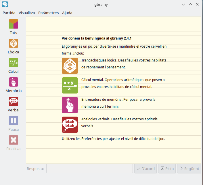Click the large red blah blah verbal icon
The image size is (203, 185).
pyautogui.click(x=70, y=125)
